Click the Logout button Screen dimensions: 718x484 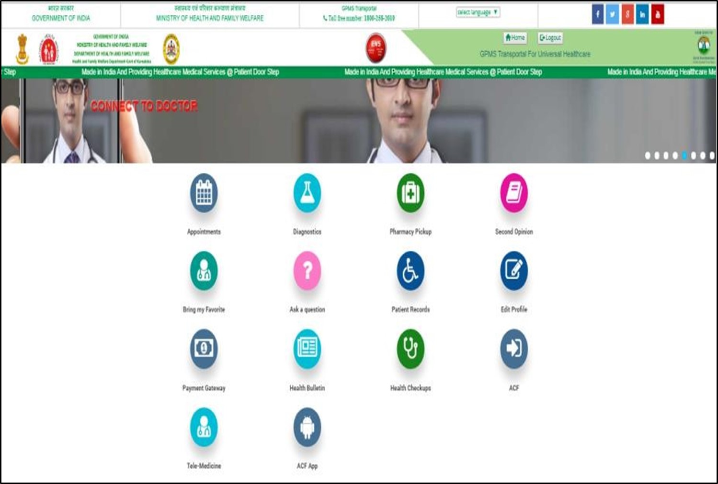[550, 37]
